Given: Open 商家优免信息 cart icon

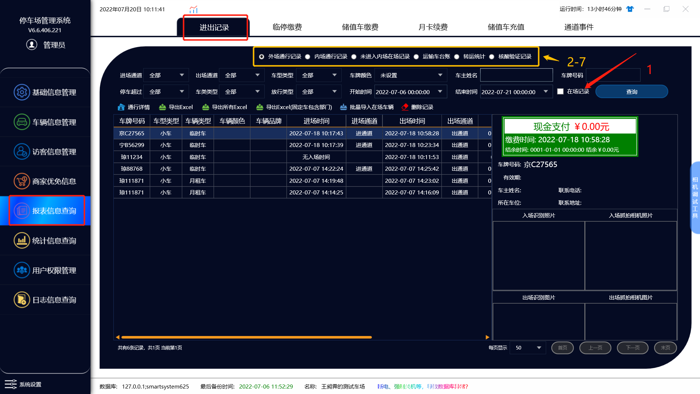Looking at the screenshot, I should [22, 181].
